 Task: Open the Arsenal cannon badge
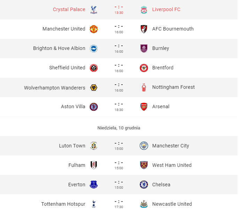144,107
